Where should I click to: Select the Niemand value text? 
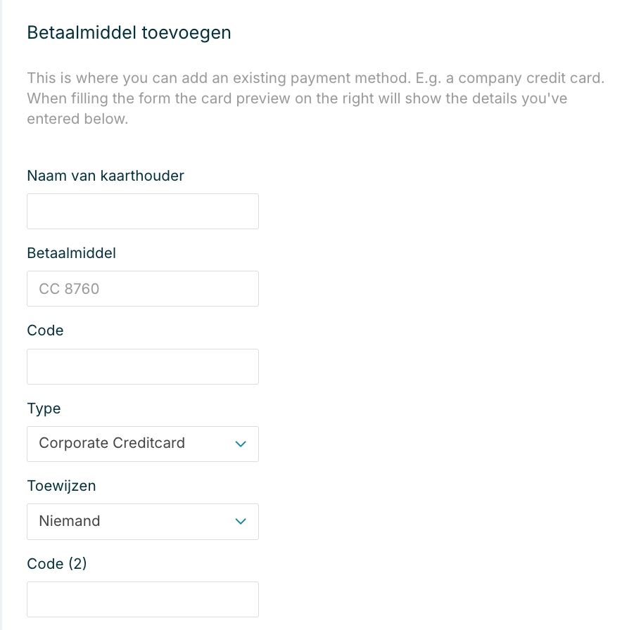point(70,521)
